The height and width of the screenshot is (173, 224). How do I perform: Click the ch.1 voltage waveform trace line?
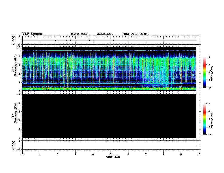[109, 40]
